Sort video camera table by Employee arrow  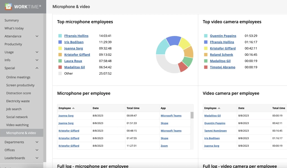[x=219, y=108]
